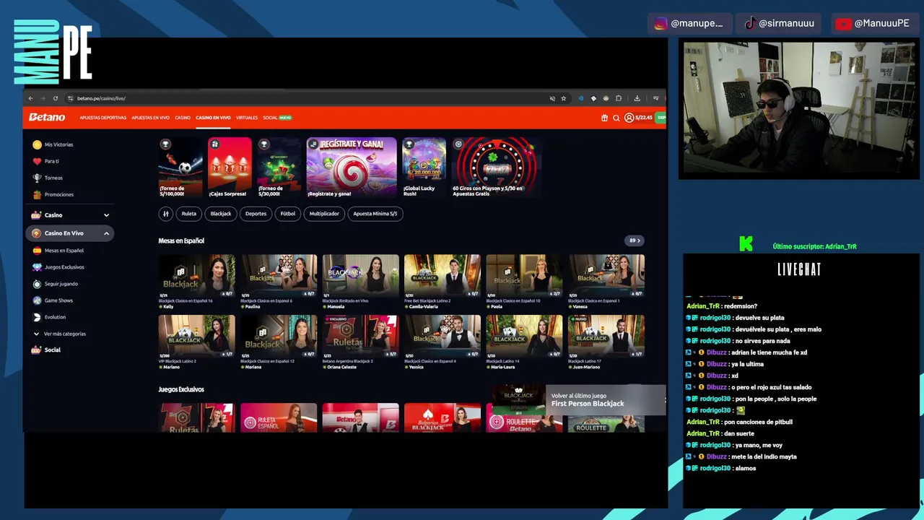
Task: Bookmark this page with the star icon
Action: pos(564,98)
